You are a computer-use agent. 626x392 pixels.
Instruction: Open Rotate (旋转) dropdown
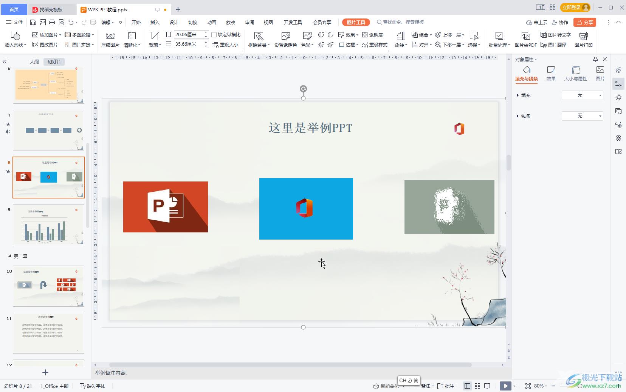(x=401, y=45)
